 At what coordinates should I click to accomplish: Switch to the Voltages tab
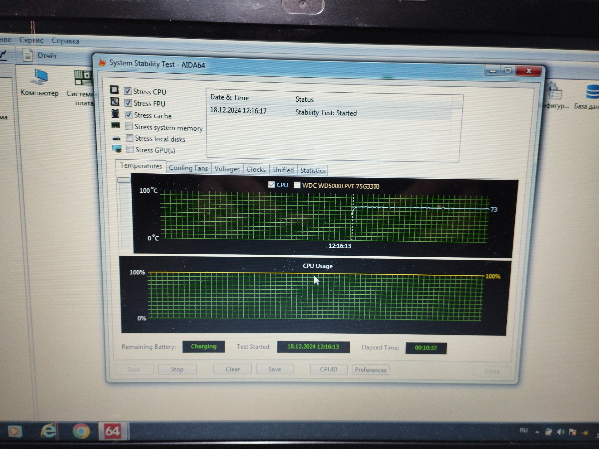click(x=227, y=169)
